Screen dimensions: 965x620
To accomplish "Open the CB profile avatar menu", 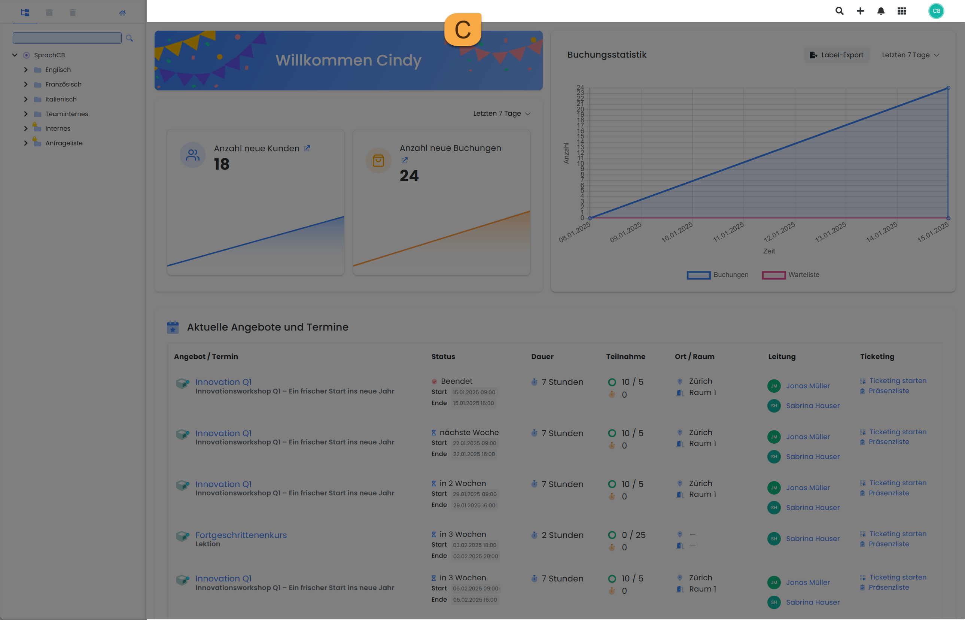I will pos(936,11).
